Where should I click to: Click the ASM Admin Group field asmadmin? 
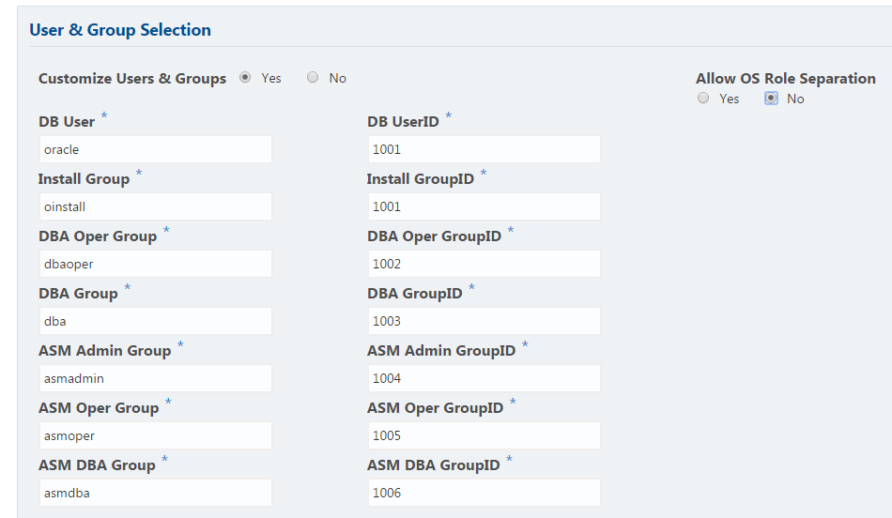155,378
